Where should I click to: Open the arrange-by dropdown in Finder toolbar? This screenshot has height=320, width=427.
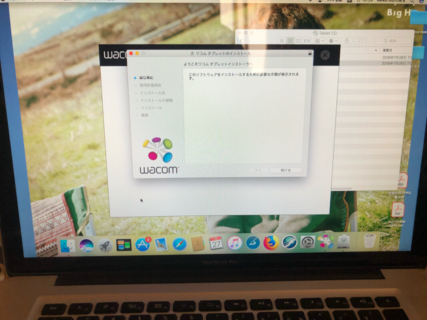[x=319, y=41]
